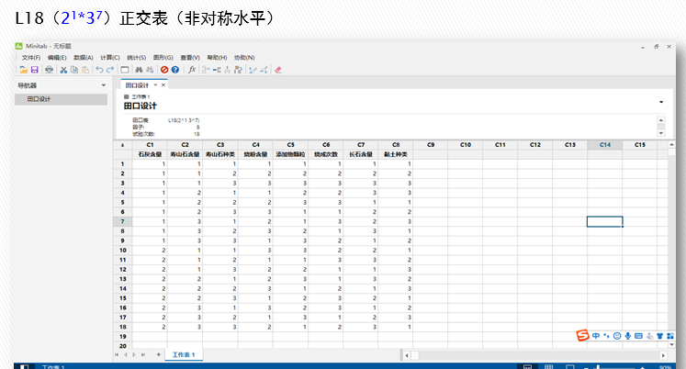Viewport: 686px width, 369px height.
Task: Click the Sogou skin shirt icon
Action: 659,336
